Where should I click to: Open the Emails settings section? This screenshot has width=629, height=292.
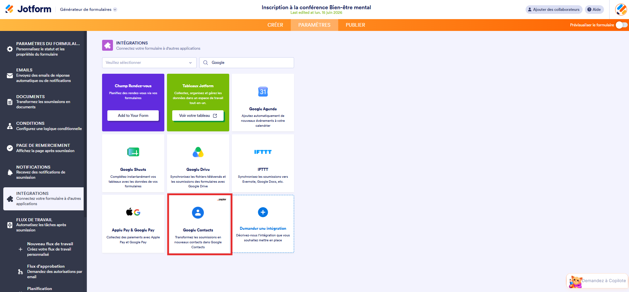[43, 75]
